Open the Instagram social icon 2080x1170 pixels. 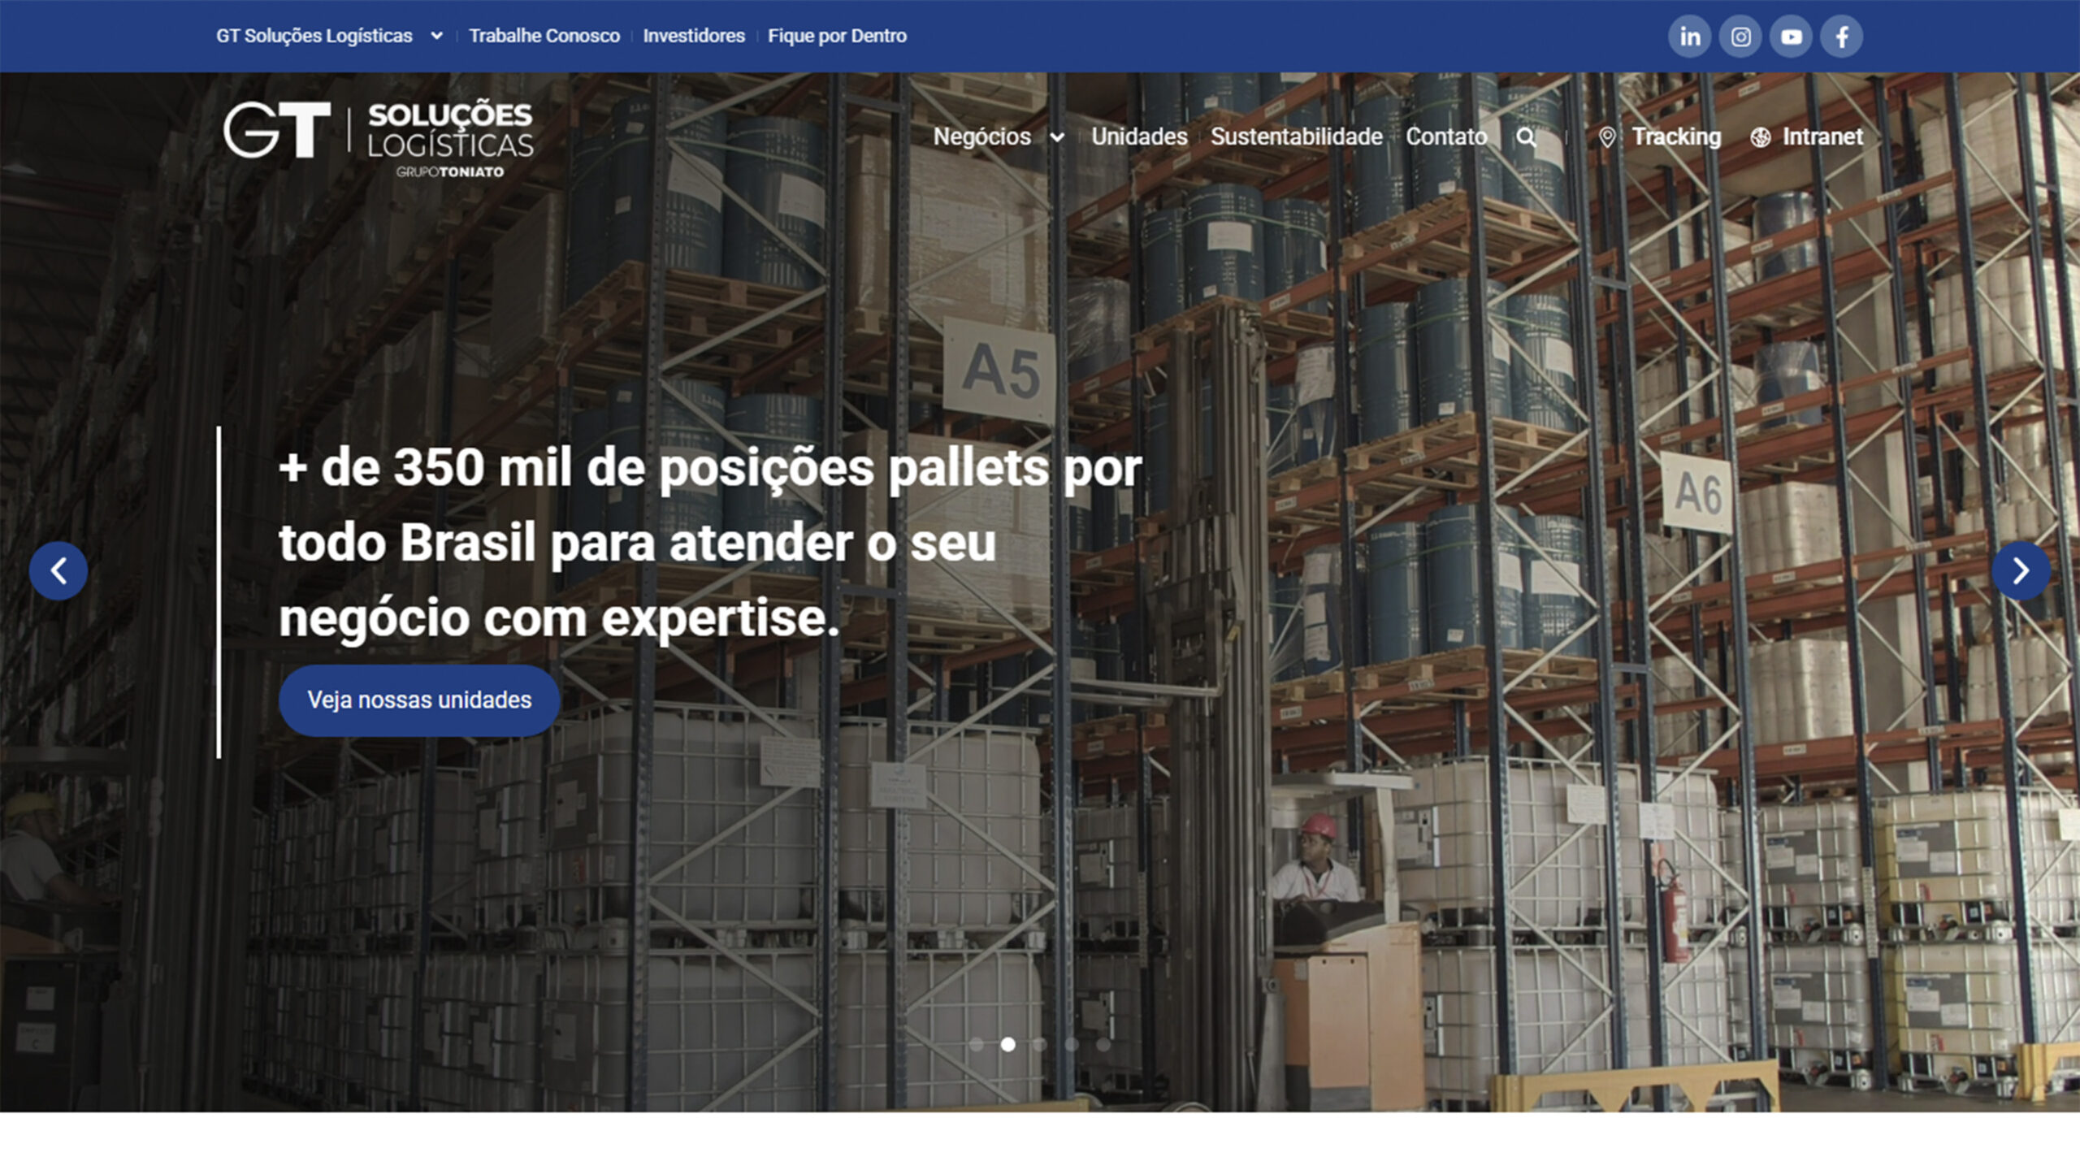pyautogui.click(x=1740, y=37)
